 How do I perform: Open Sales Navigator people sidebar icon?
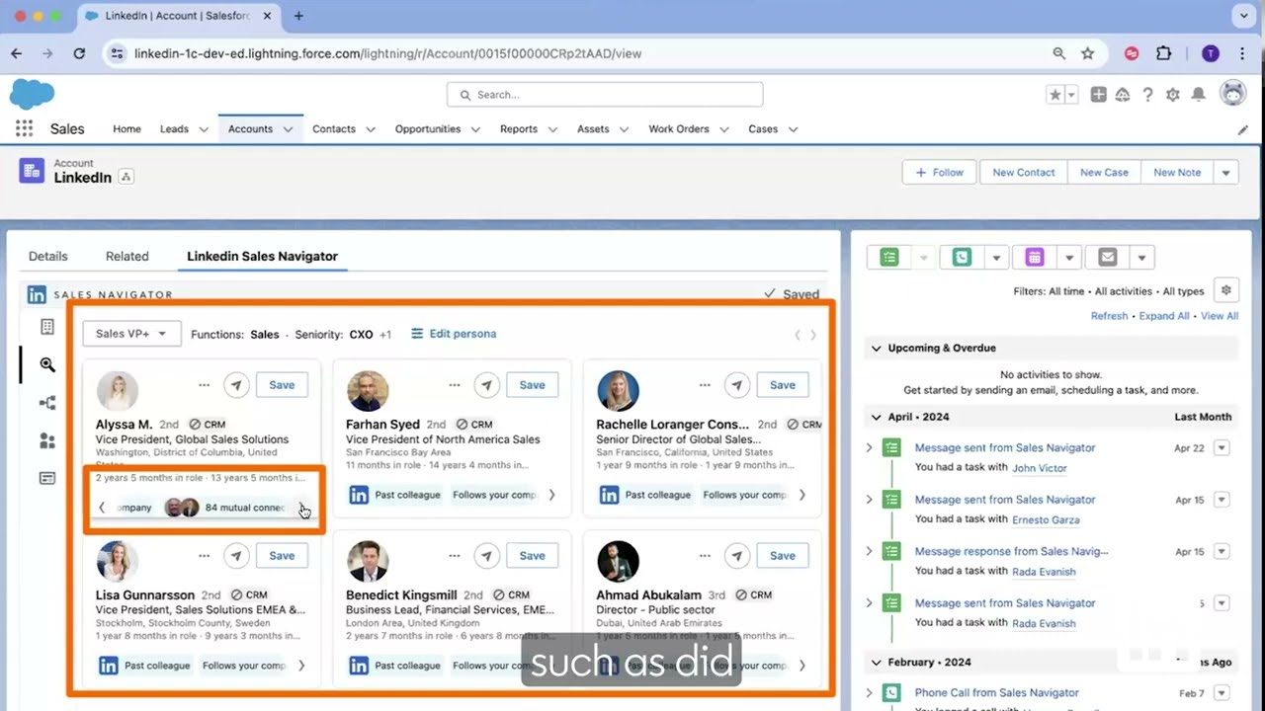click(x=46, y=440)
